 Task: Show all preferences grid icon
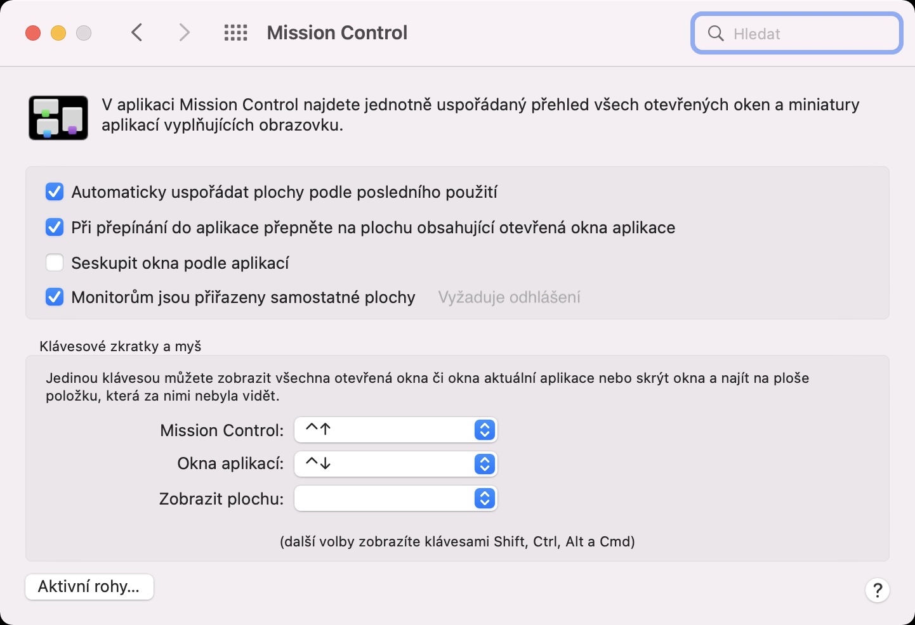pos(235,32)
